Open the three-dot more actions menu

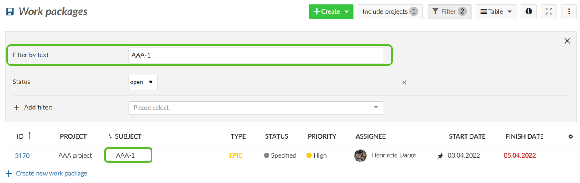pos(569,11)
